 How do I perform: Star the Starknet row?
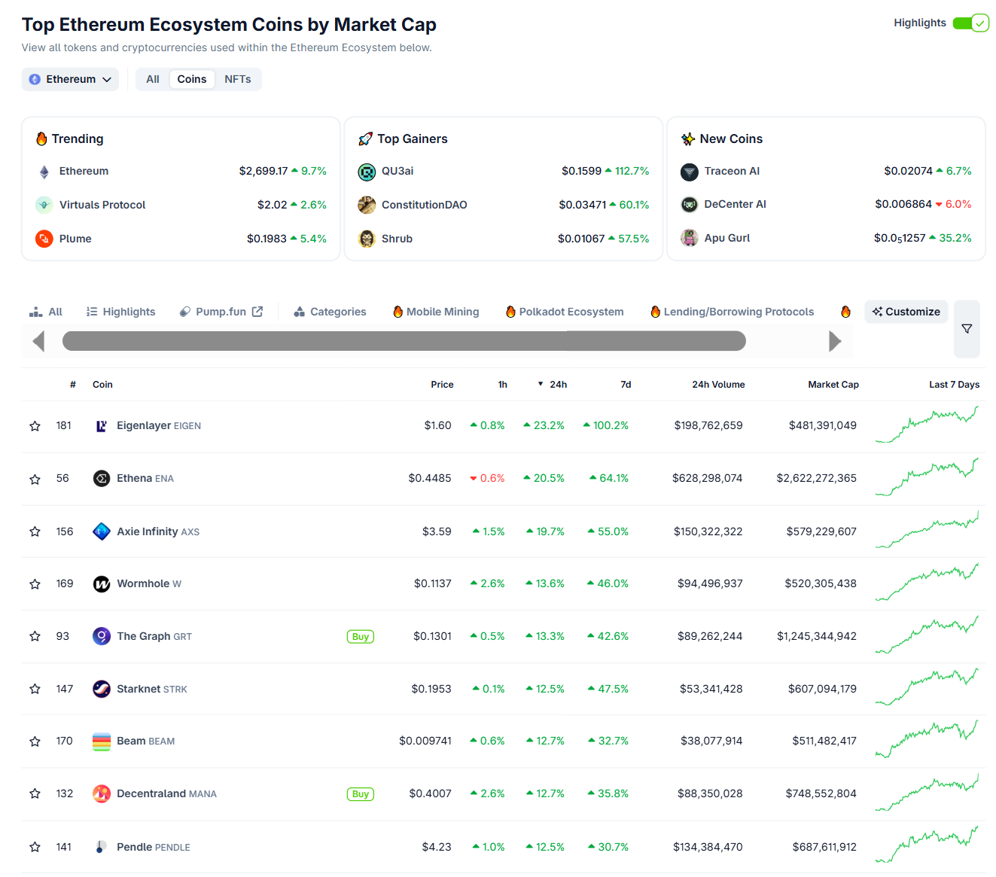(x=35, y=689)
